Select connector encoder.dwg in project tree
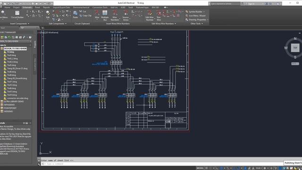302x170 pixels. click(x=17, y=98)
